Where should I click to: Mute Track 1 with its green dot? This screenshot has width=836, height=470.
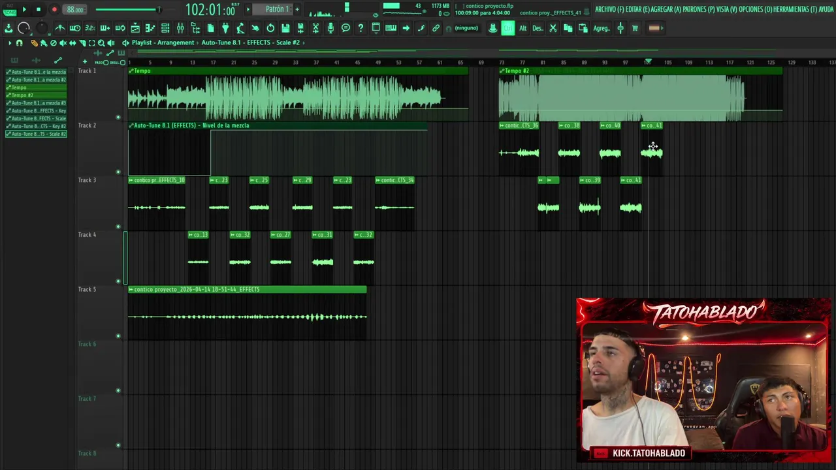click(x=118, y=117)
